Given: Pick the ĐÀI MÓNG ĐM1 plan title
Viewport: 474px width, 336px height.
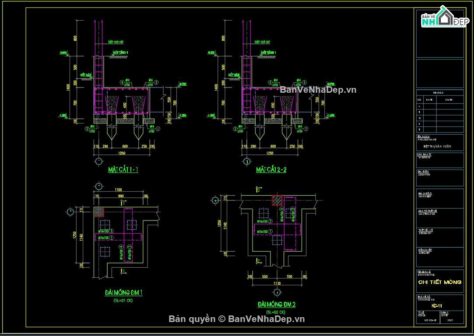Looking at the screenshot, I should pyautogui.click(x=123, y=293).
